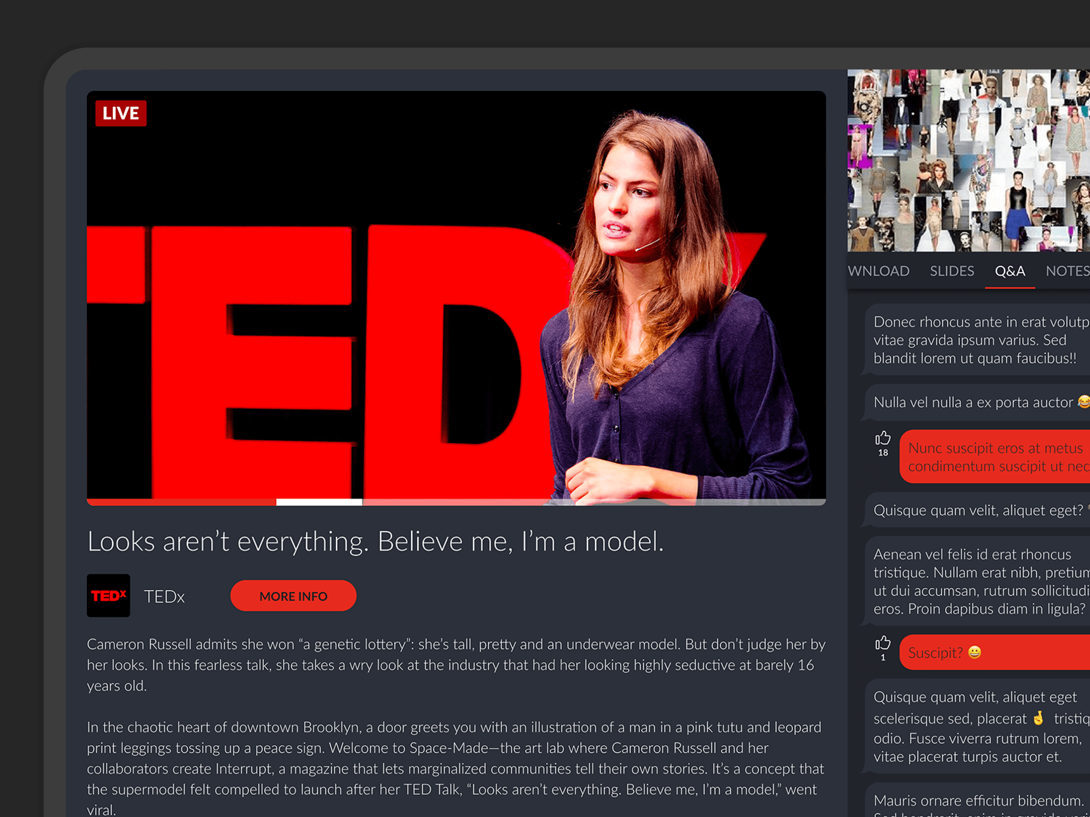Click the MORE INFO button
Viewport: 1090px width, 817px height.
[293, 596]
